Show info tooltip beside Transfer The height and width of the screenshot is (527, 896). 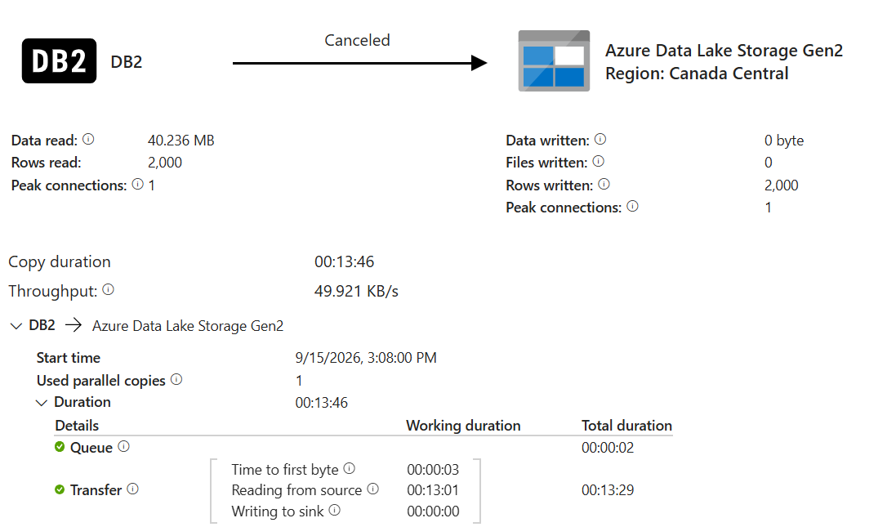tap(132, 489)
